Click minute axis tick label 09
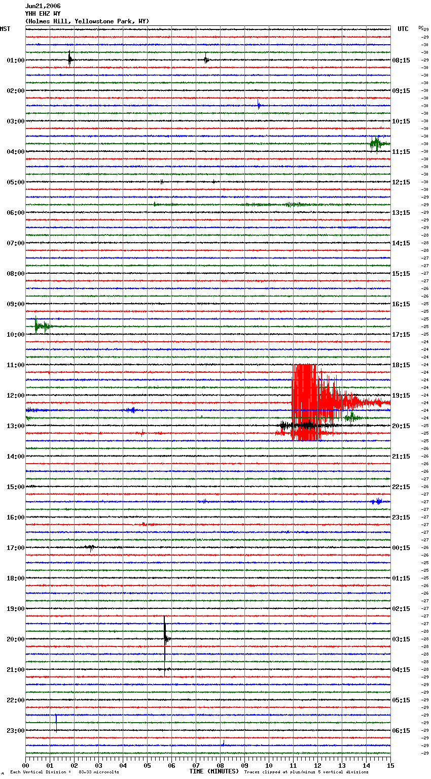The image size is (431, 779). pos(244,765)
